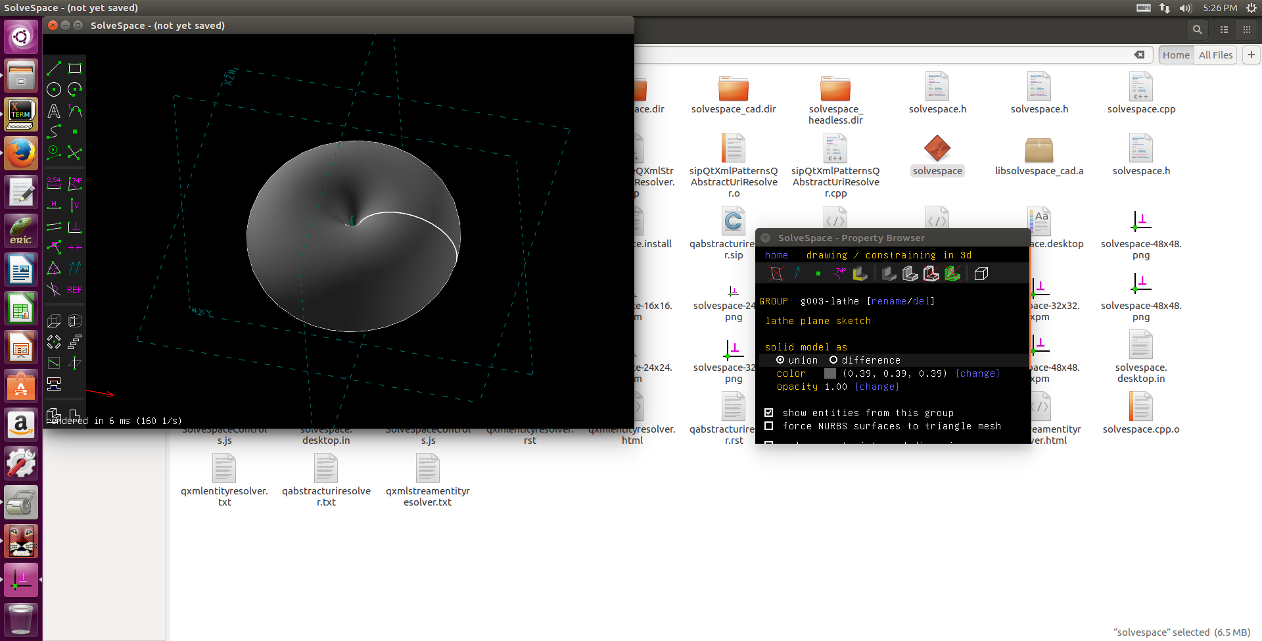The image size is (1262, 641).
Task: Apply the vertical constraint tool
Action: point(75,205)
